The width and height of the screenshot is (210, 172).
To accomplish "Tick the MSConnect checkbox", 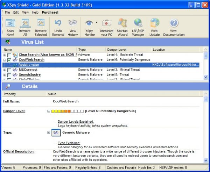I will click(x=9, y=70).
